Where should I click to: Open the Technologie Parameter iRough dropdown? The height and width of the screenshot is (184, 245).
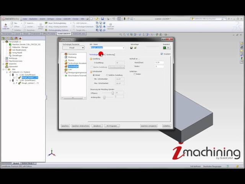(x=73, y=48)
